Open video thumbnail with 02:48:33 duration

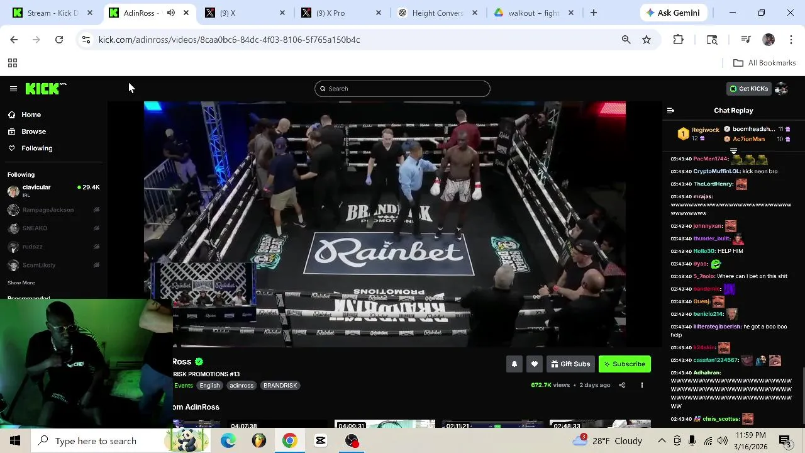600,424
